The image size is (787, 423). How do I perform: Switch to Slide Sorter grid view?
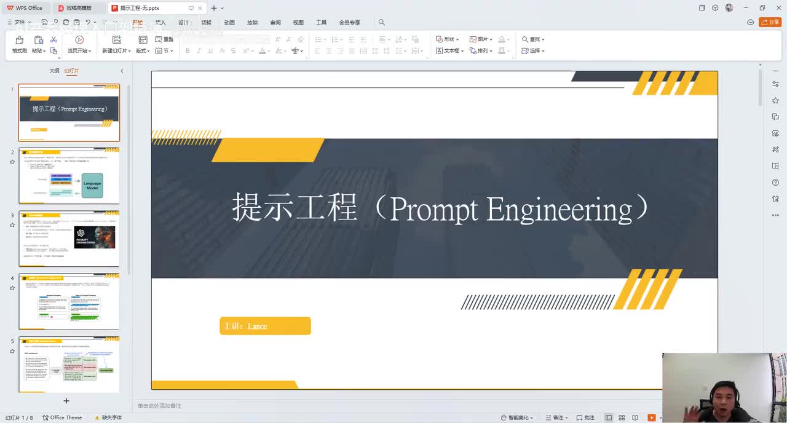tap(622, 417)
